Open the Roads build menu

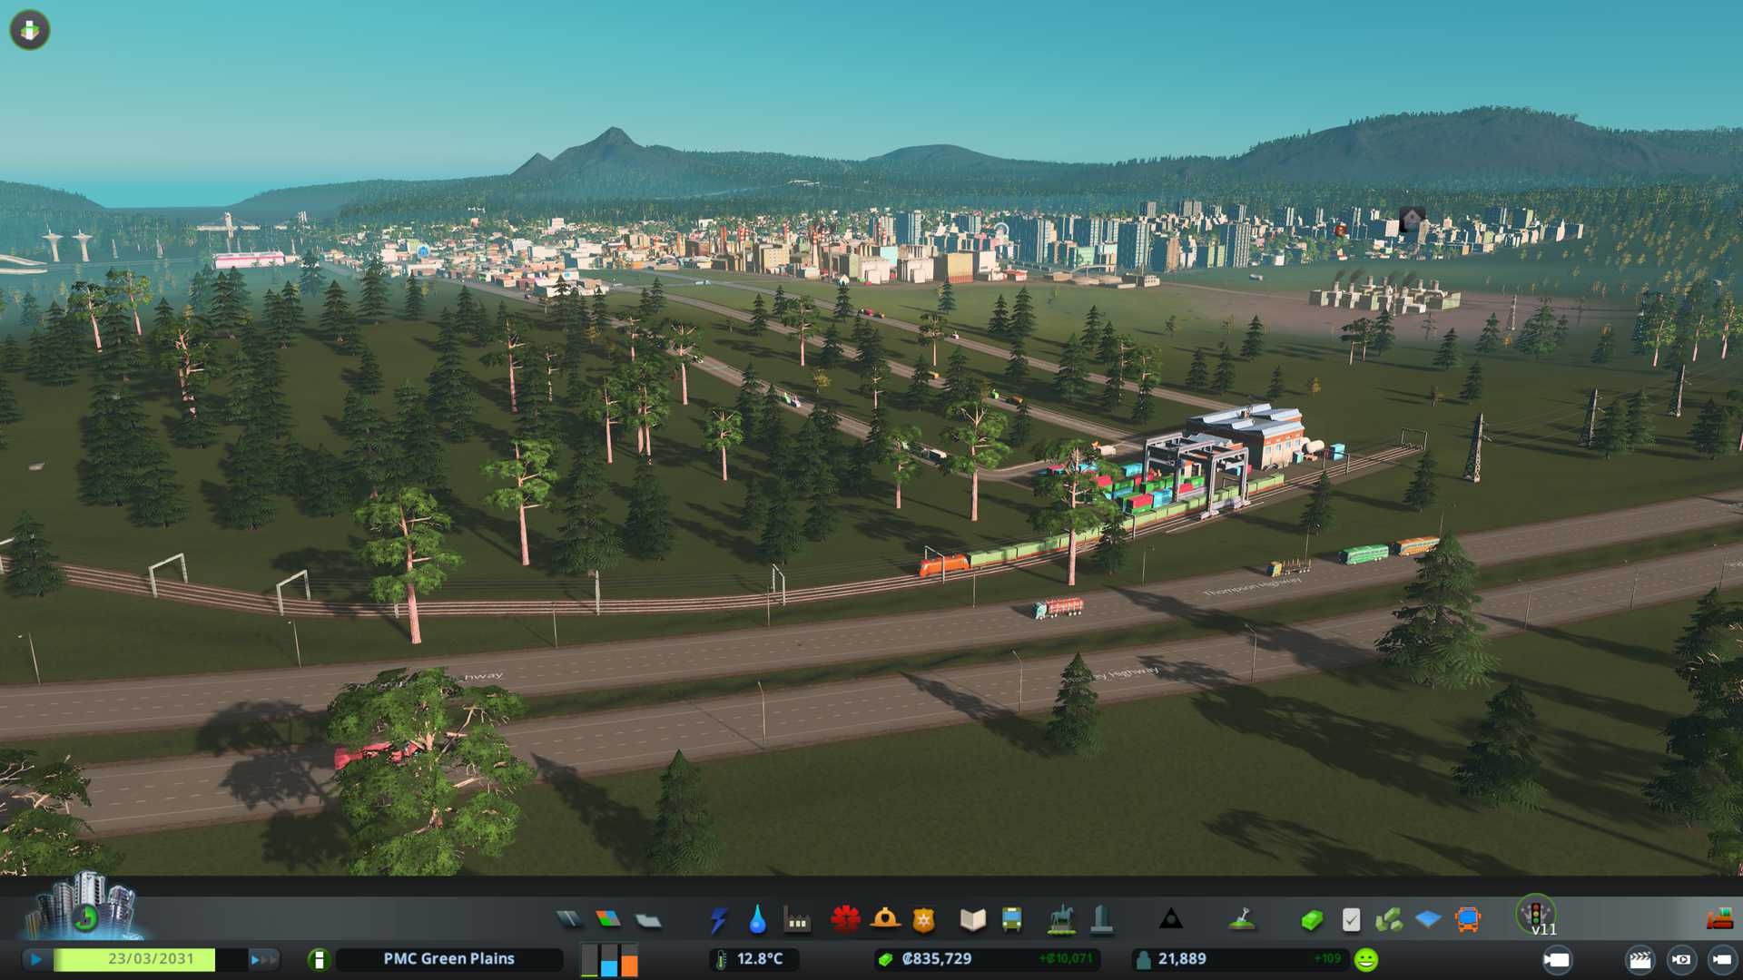pos(569,920)
